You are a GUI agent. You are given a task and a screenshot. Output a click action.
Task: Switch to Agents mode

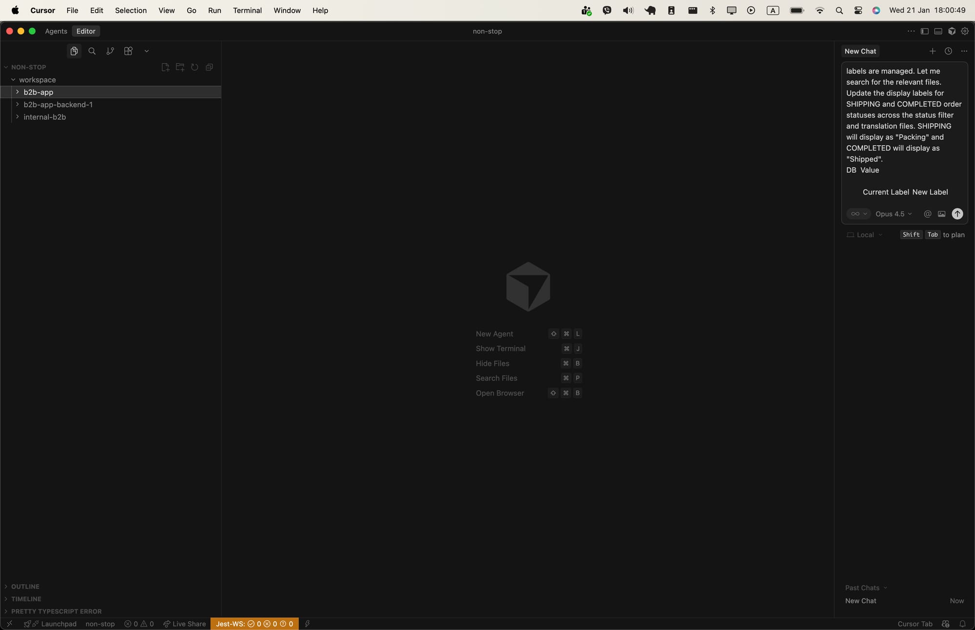[x=56, y=31]
